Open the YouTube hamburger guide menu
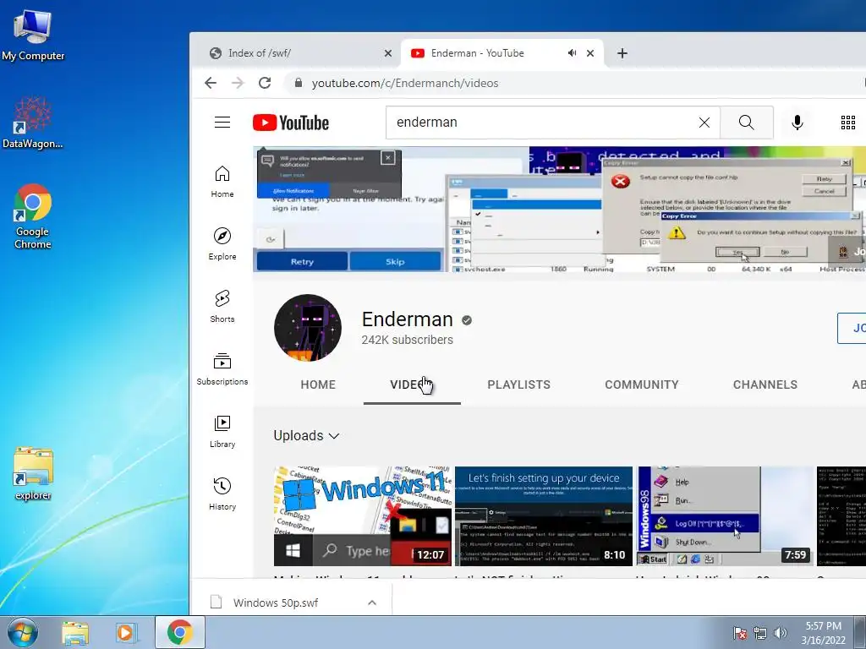Screen dimensions: 866x649 tap(222, 122)
